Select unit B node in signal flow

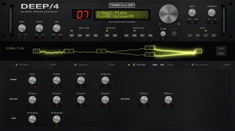coord(101,51)
